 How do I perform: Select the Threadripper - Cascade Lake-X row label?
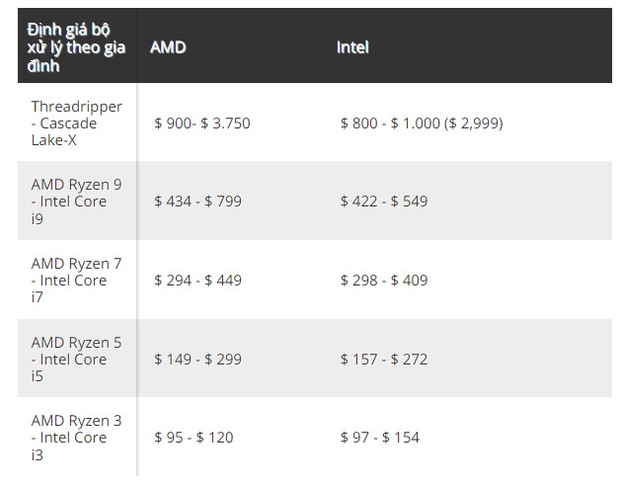[77, 123]
